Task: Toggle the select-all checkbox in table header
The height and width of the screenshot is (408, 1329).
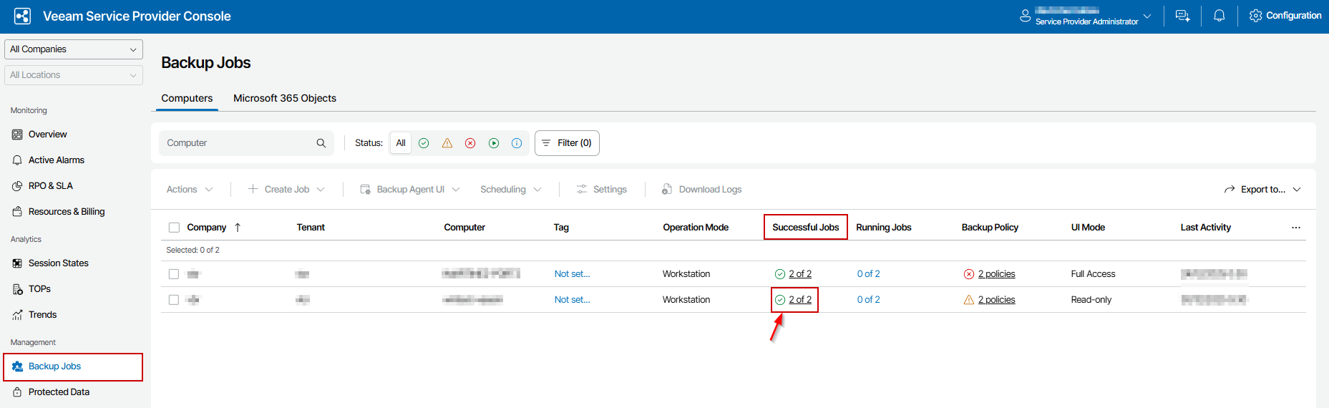Action: [x=174, y=228]
